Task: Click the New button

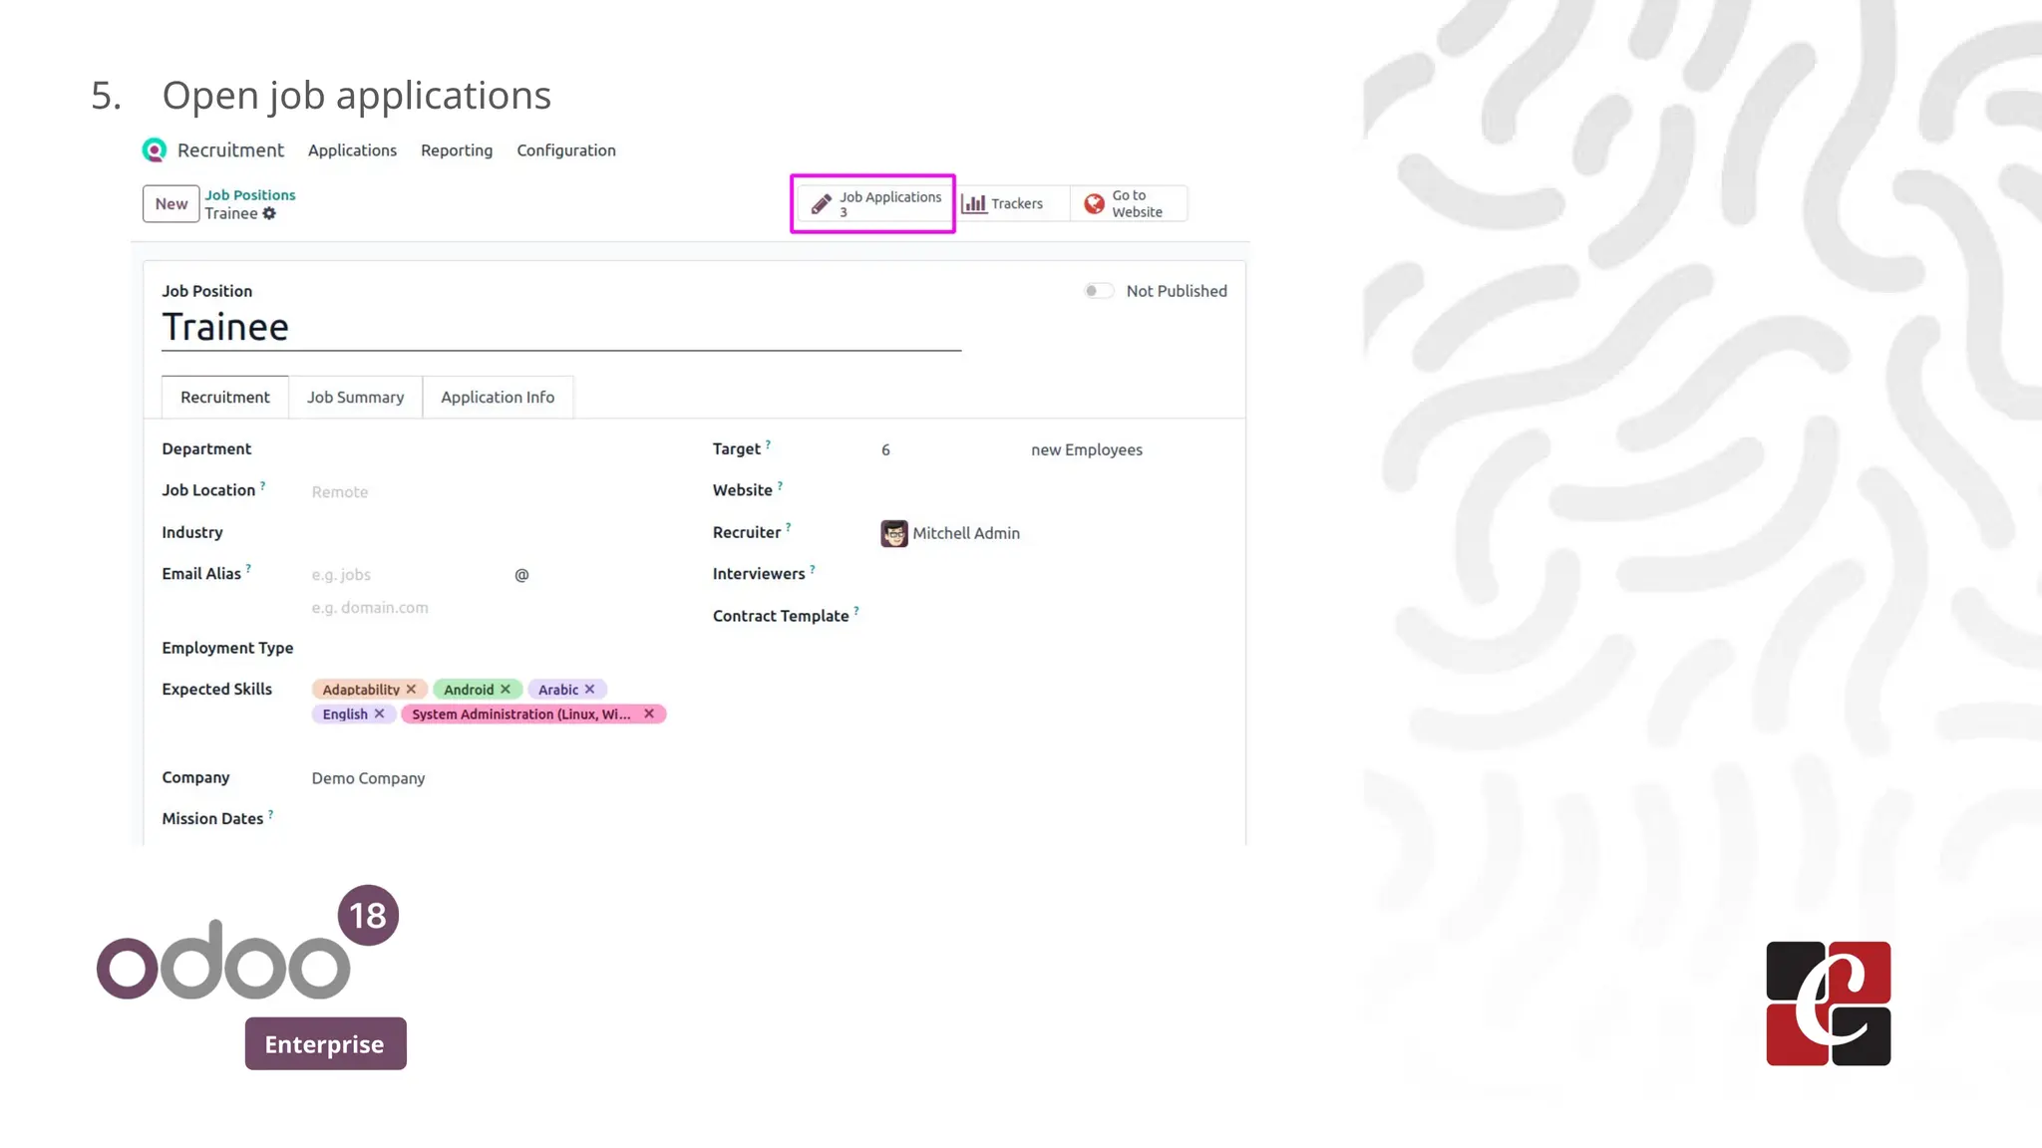Action: 170,204
